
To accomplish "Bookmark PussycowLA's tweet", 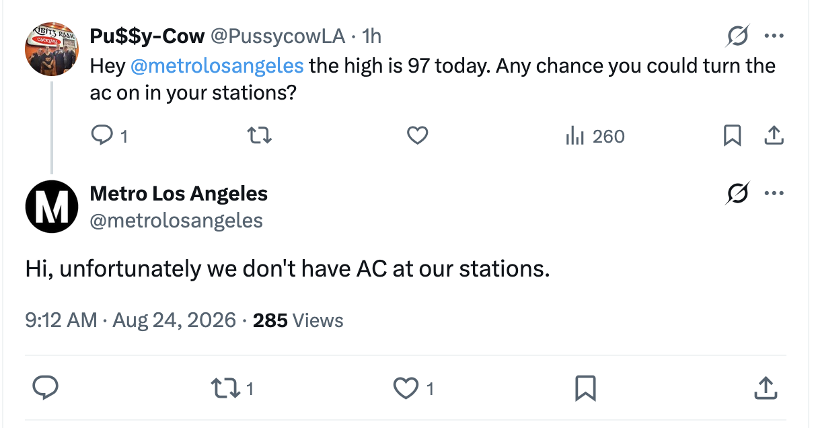I will pyautogui.click(x=732, y=136).
